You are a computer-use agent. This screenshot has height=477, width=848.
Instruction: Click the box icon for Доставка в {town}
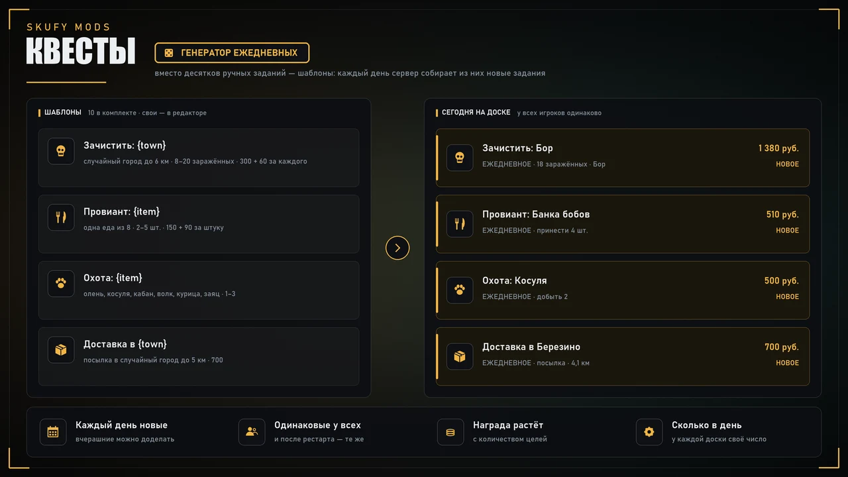pyautogui.click(x=61, y=350)
